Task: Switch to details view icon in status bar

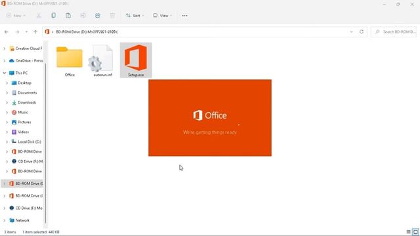Action: click(x=408, y=231)
